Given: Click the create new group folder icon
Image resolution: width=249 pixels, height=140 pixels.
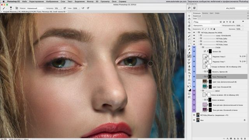Looking at the screenshot, I should [238, 138].
